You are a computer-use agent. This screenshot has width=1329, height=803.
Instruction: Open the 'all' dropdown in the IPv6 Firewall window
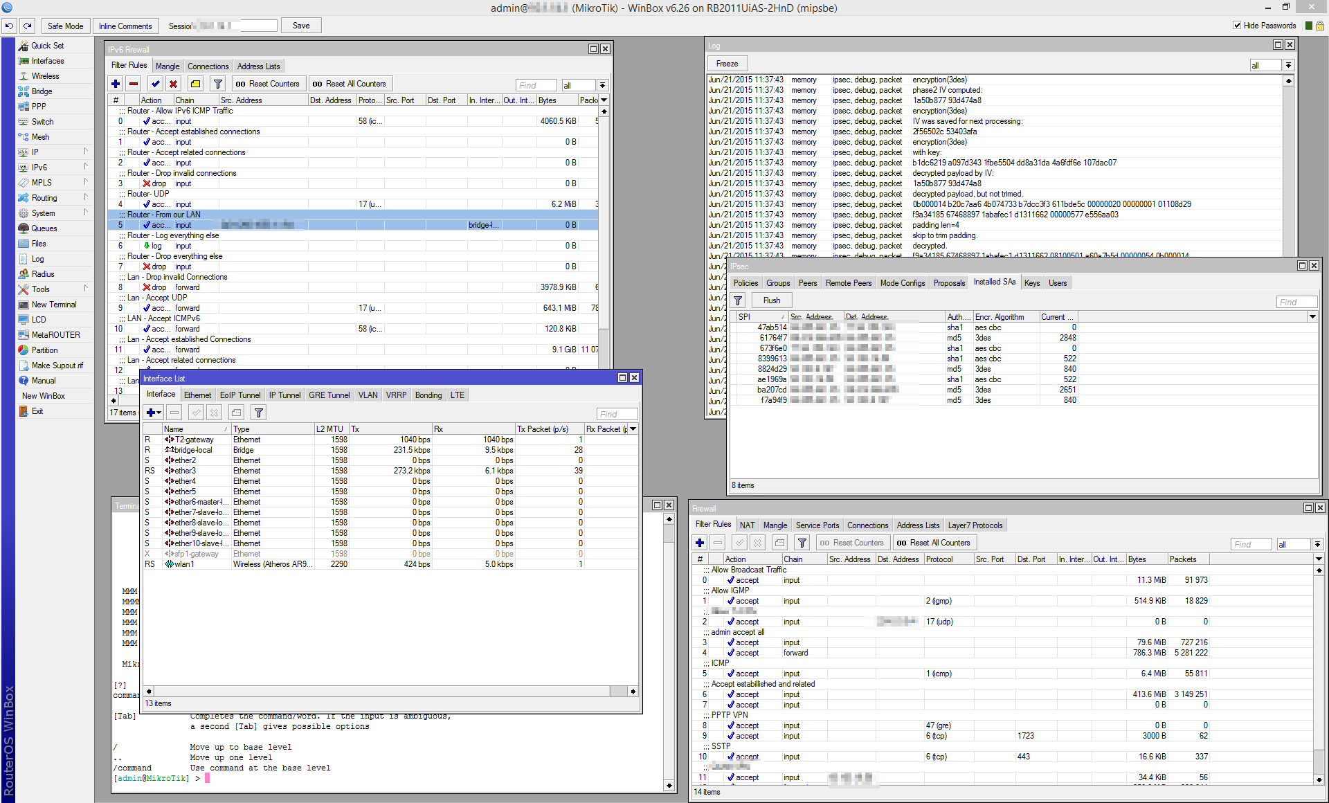pos(603,85)
